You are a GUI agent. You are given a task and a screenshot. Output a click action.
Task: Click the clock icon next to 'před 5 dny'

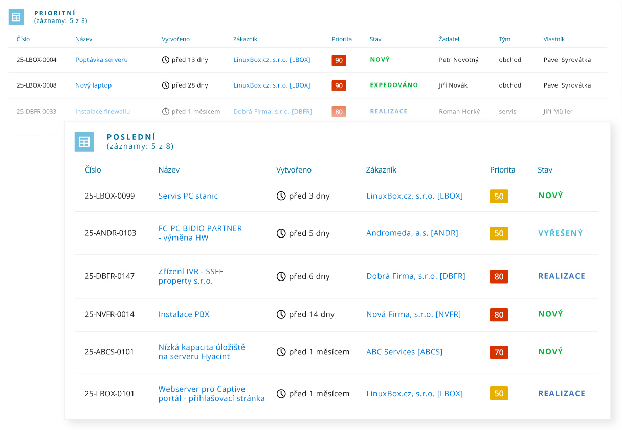[280, 233]
